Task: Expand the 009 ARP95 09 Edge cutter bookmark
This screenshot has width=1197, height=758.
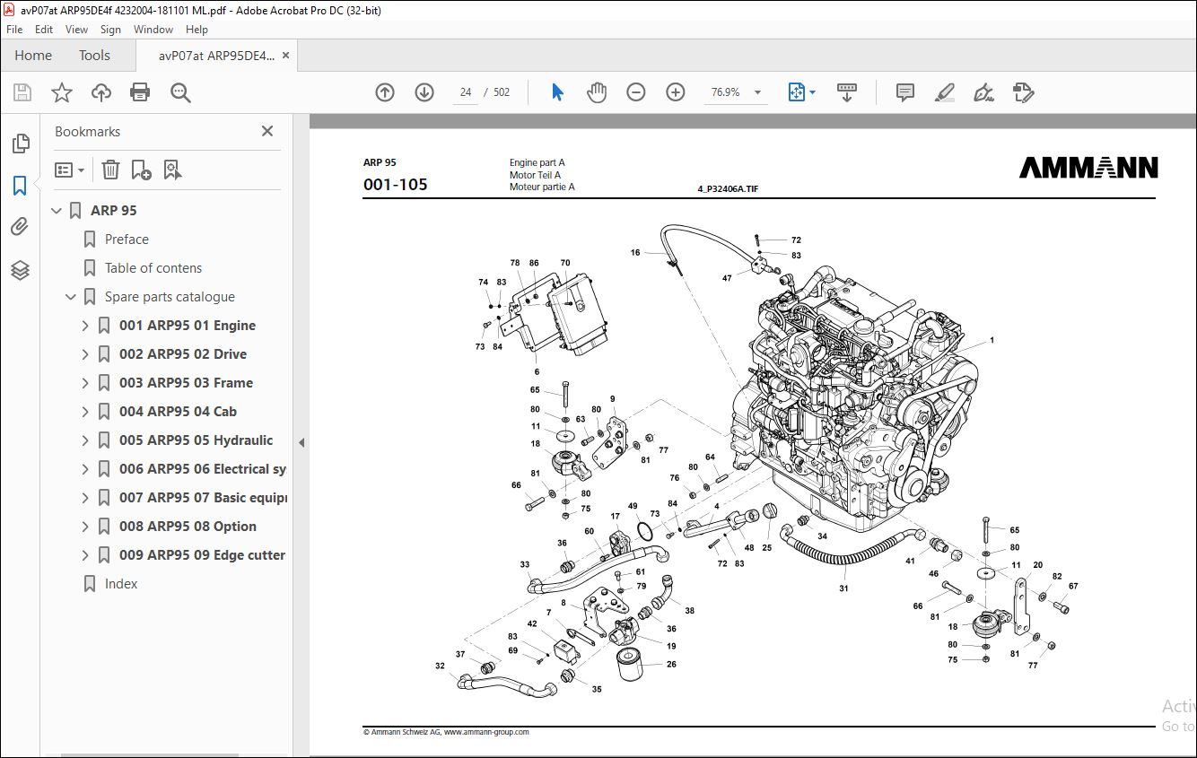Action: tap(85, 555)
